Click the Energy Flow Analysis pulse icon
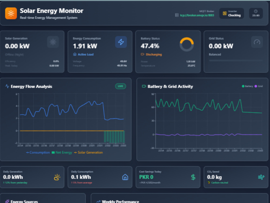 (7, 86)
